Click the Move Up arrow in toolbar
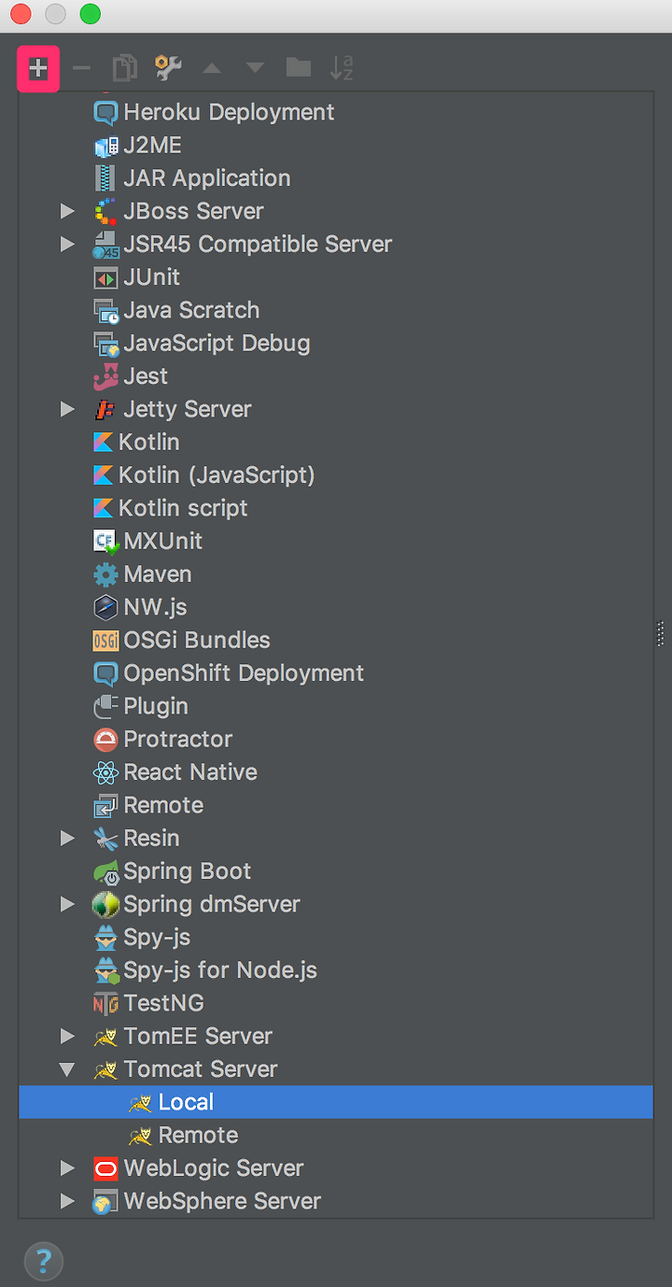The height and width of the screenshot is (1287, 672). click(x=212, y=68)
